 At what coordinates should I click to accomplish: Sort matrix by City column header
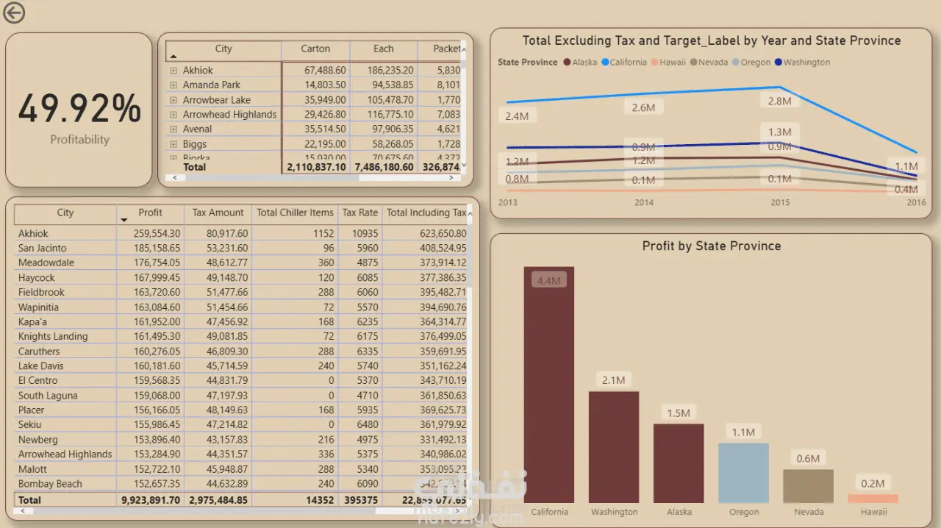click(x=223, y=49)
